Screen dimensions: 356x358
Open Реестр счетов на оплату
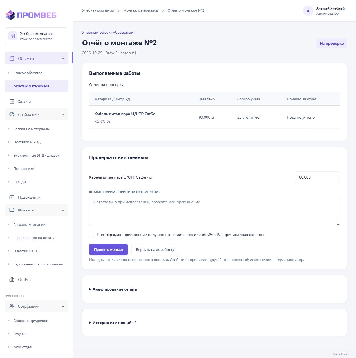[34, 238]
